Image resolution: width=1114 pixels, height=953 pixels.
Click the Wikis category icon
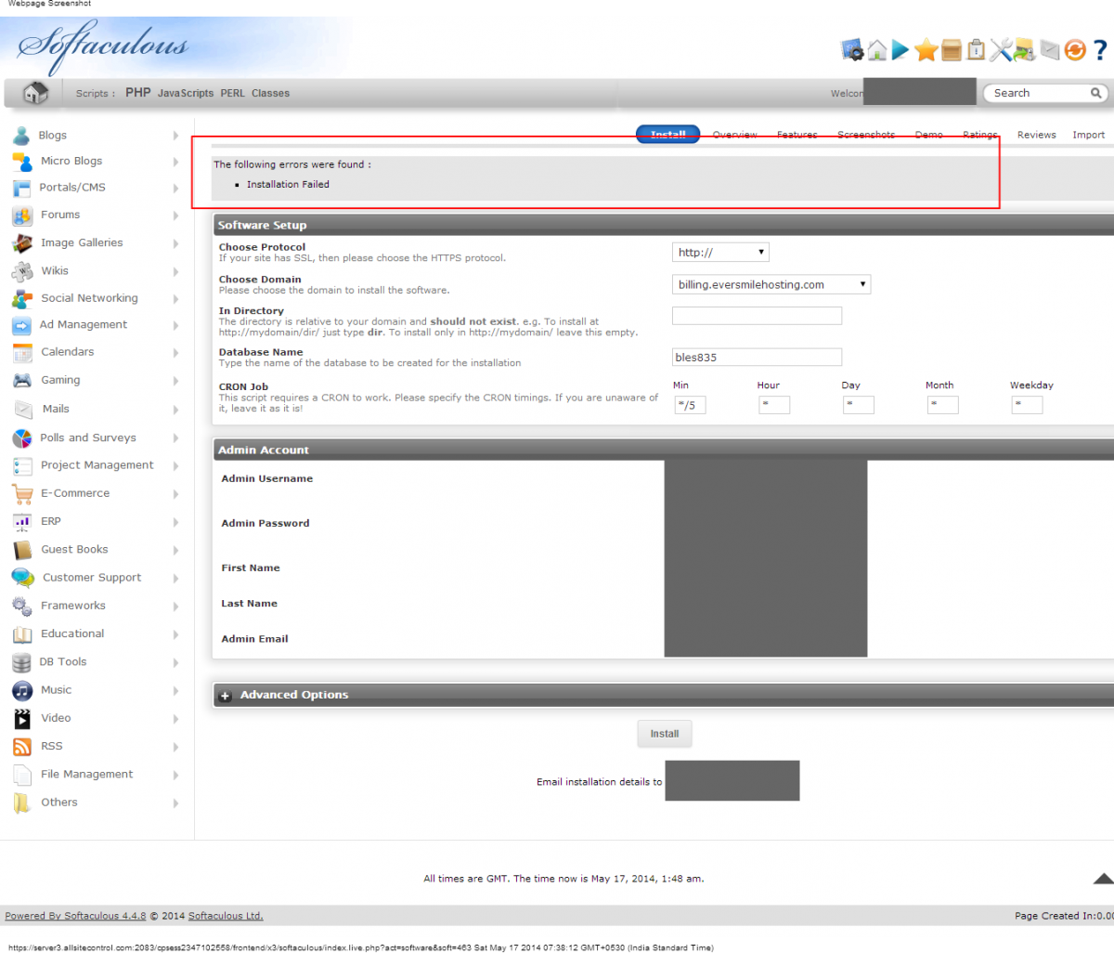click(x=21, y=271)
